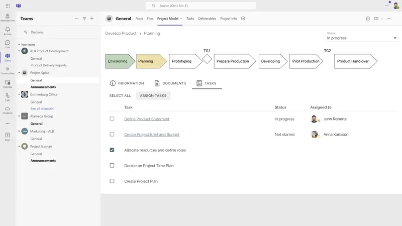
Task: Open dropdown arrow next to video icon
Action: [382, 19]
